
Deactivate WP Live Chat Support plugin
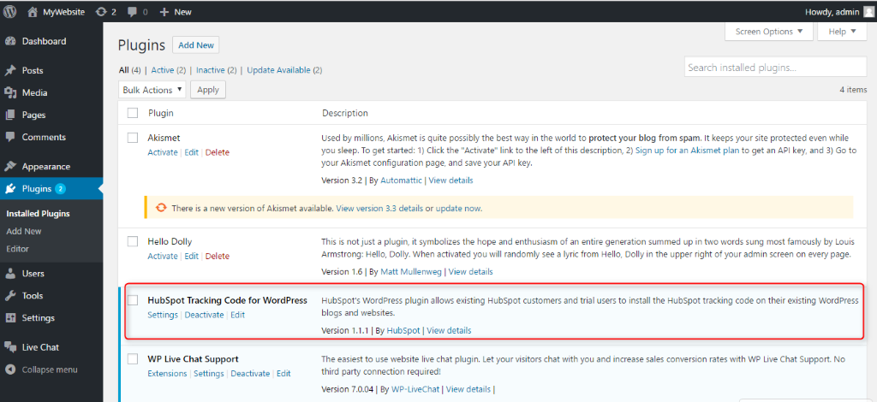tap(250, 374)
